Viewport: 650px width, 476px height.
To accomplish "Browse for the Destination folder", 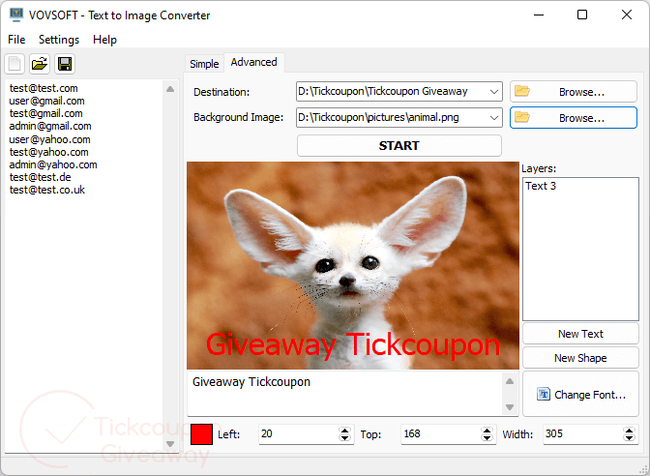I will point(574,92).
